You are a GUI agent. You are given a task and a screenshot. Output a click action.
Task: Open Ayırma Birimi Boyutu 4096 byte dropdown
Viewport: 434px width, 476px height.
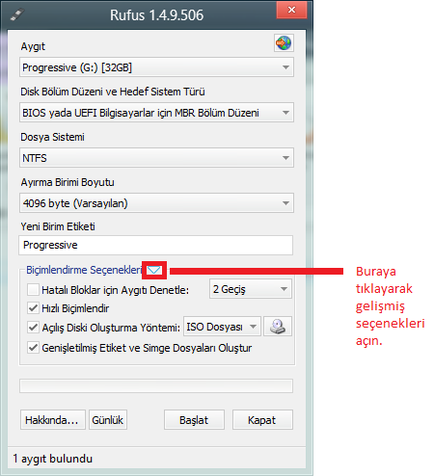point(156,203)
